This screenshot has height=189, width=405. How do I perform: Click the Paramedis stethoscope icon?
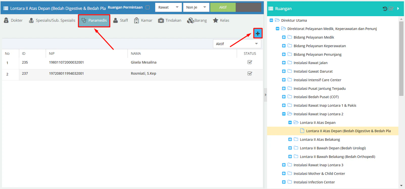[84, 20]
